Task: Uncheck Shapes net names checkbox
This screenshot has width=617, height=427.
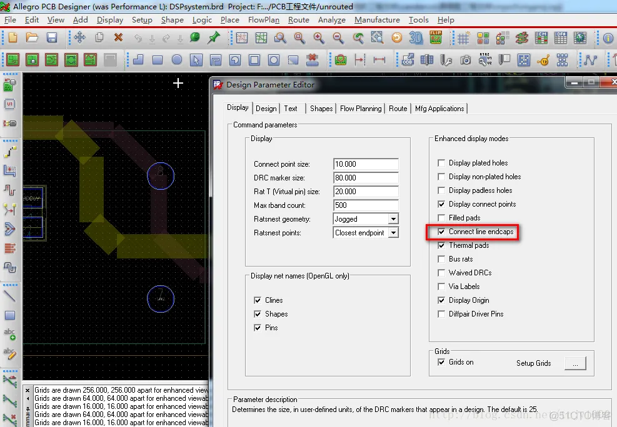Action: coord(258,314)
